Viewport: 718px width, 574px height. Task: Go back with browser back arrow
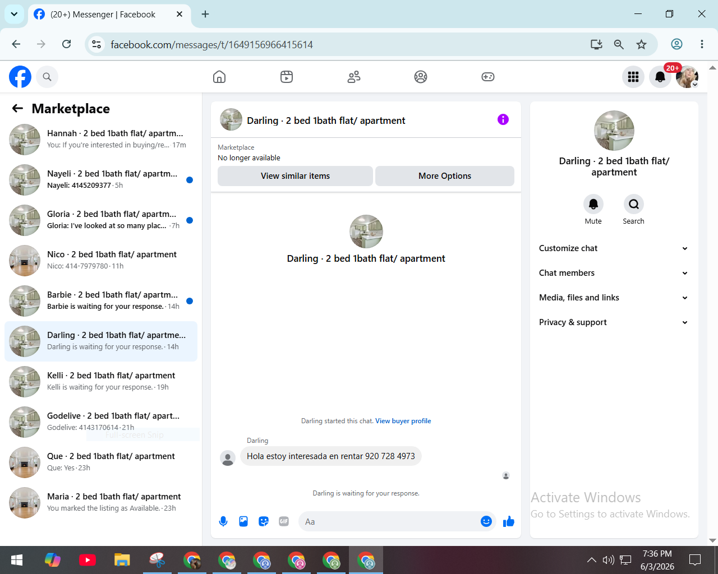point(16,44)
